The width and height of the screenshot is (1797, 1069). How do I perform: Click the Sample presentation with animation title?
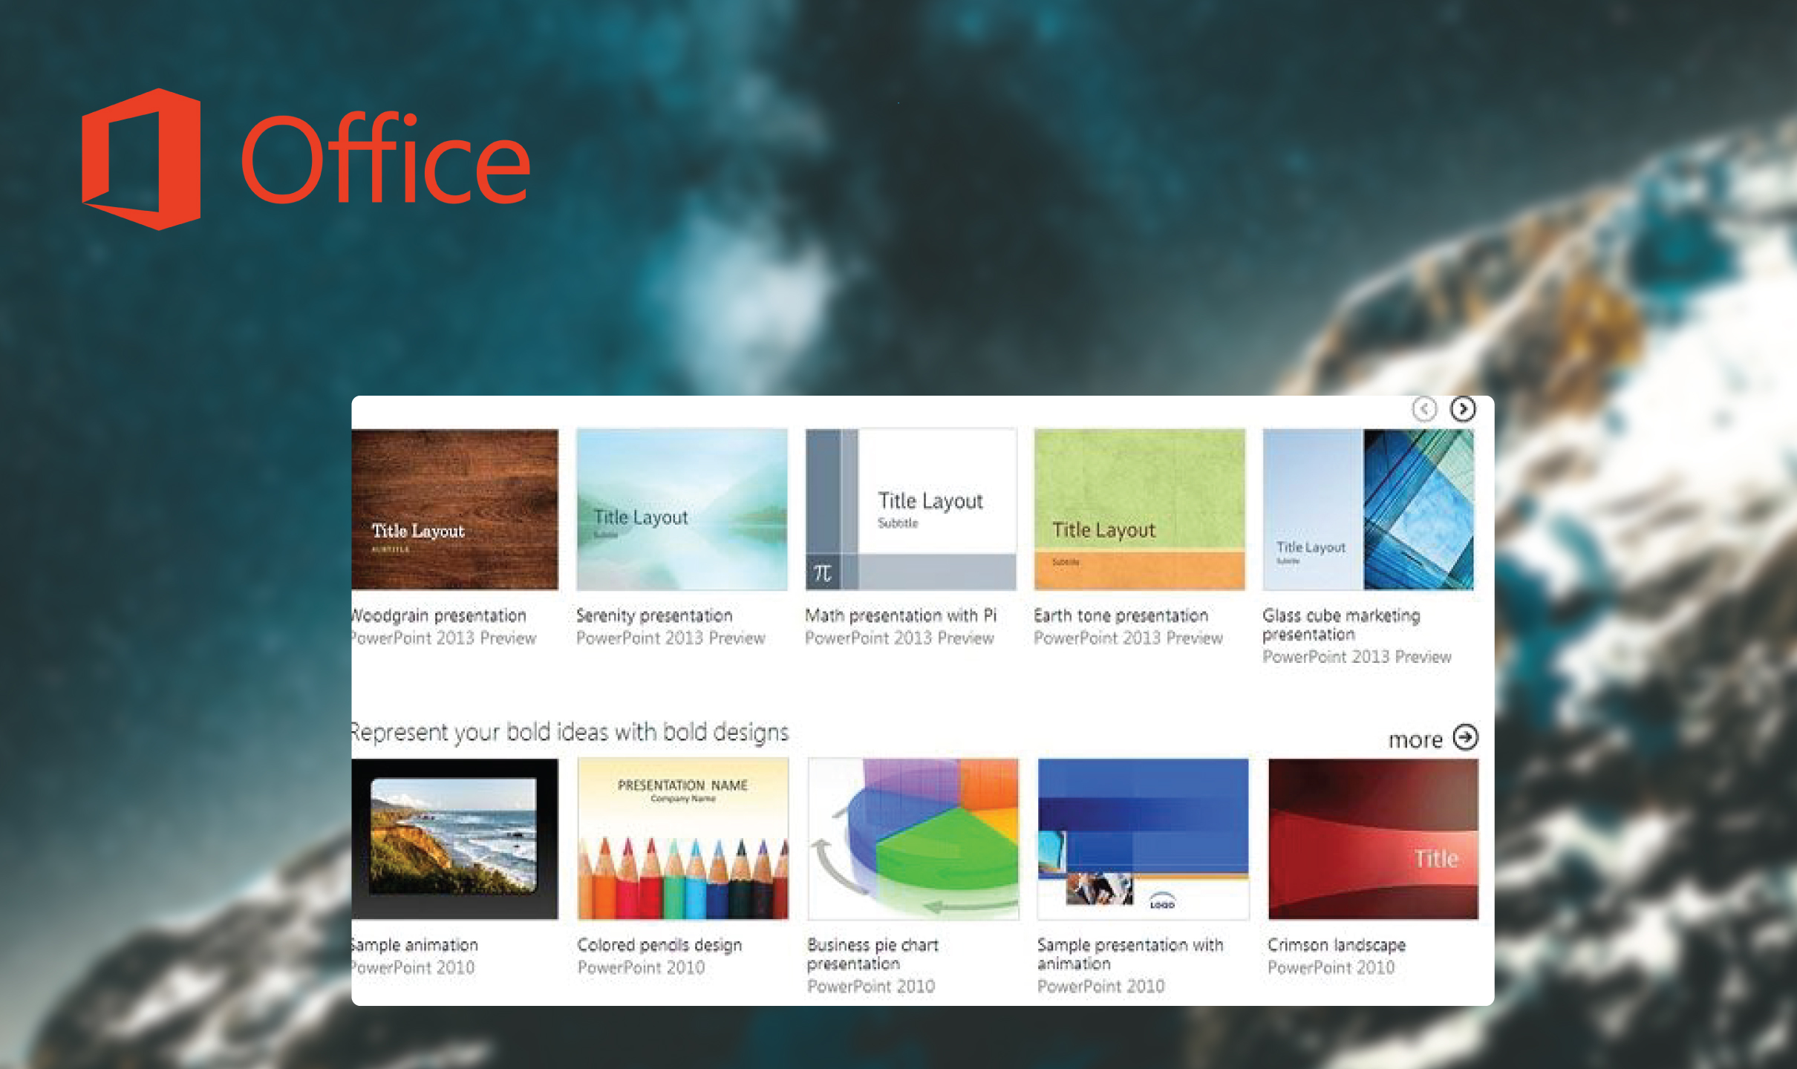click(x=1130, y=954)
